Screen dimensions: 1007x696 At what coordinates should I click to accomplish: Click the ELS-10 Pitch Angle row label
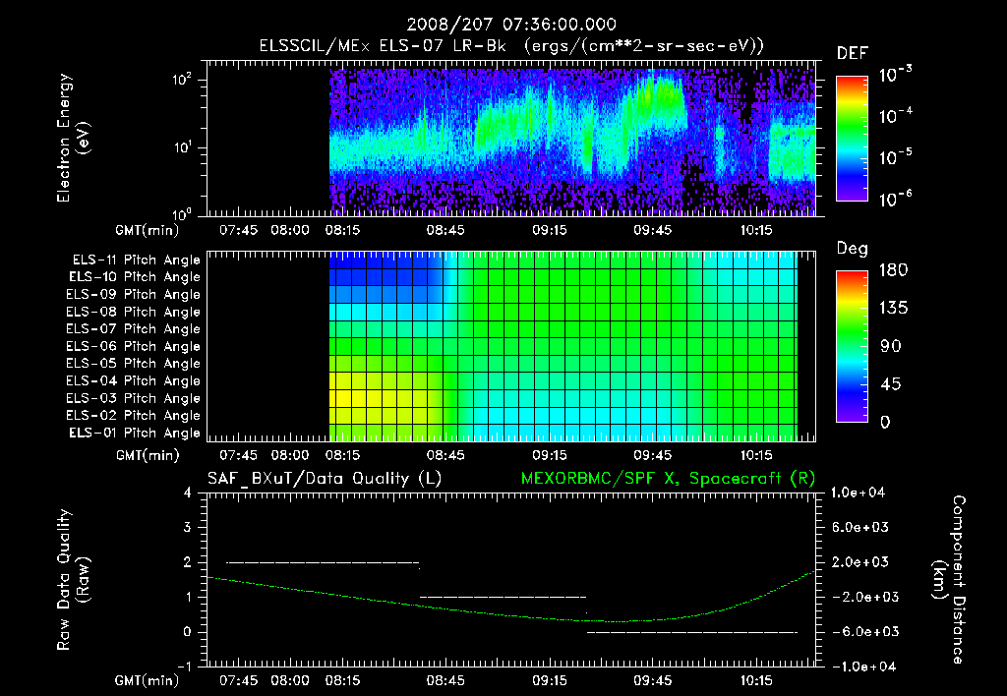point(135,277)
